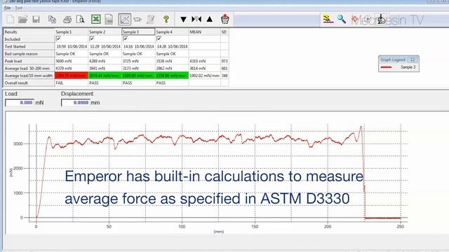Click the red diamond icon right of the magnifier

click(x=355, y=20)
